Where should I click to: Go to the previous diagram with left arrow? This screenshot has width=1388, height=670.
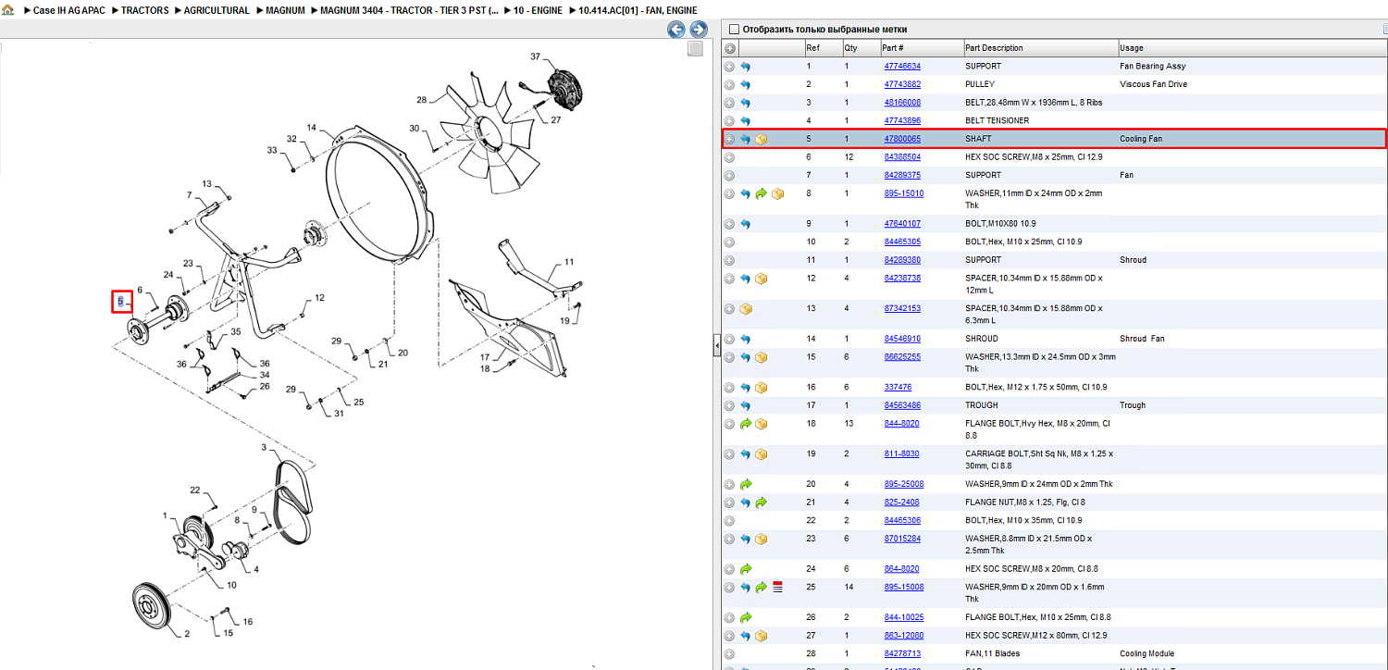[676, 30]
